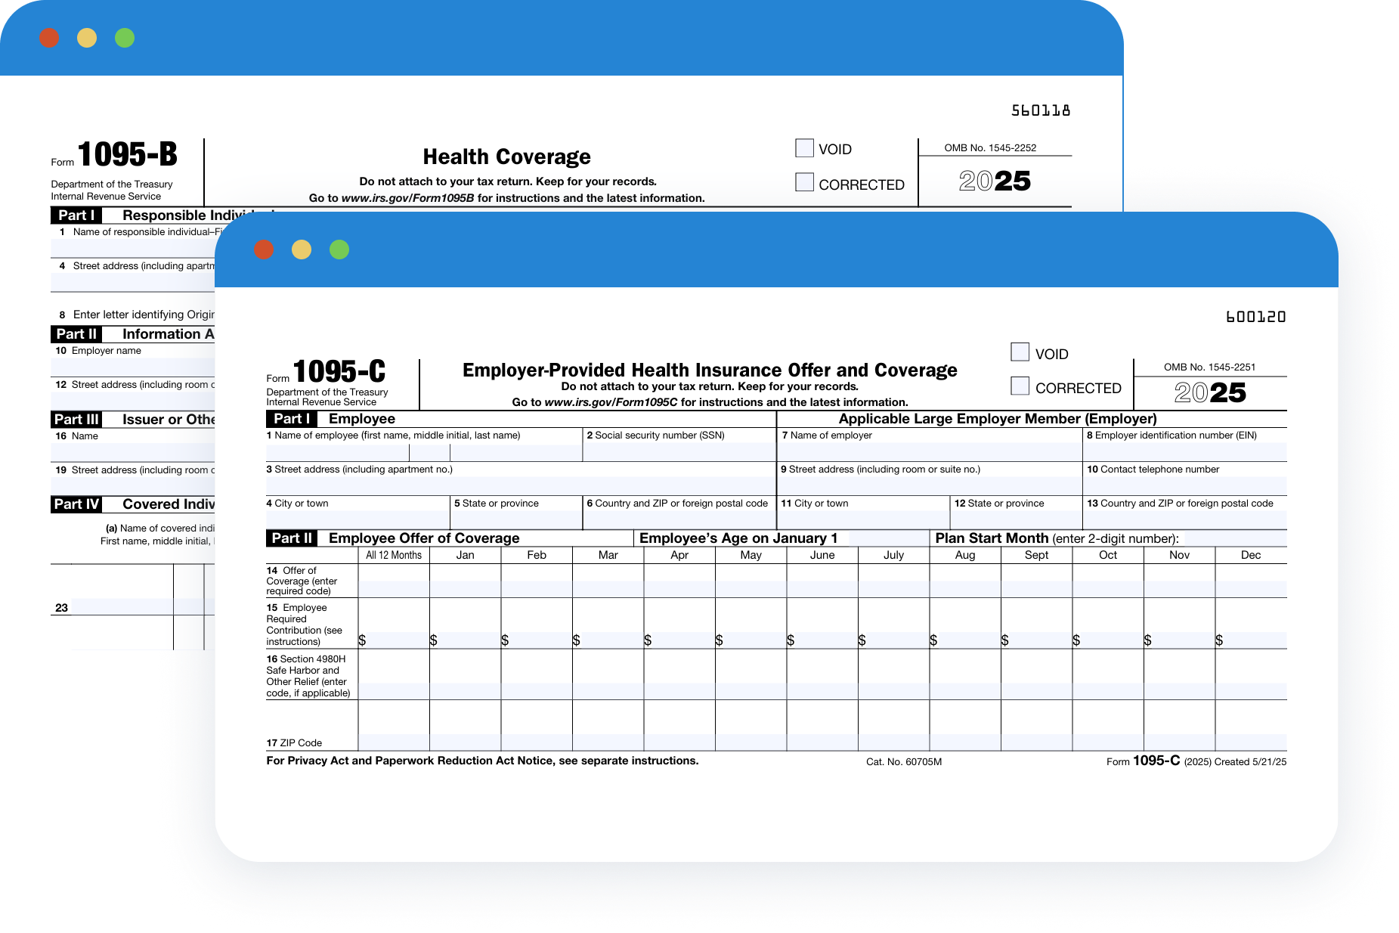Click the "Cat. No. 60705M" text

(904, 761)
